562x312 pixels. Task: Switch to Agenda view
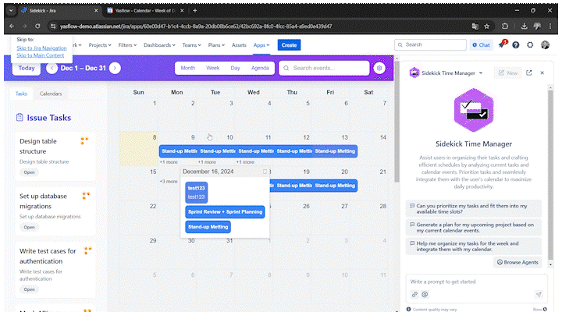(x=260, y=68)
